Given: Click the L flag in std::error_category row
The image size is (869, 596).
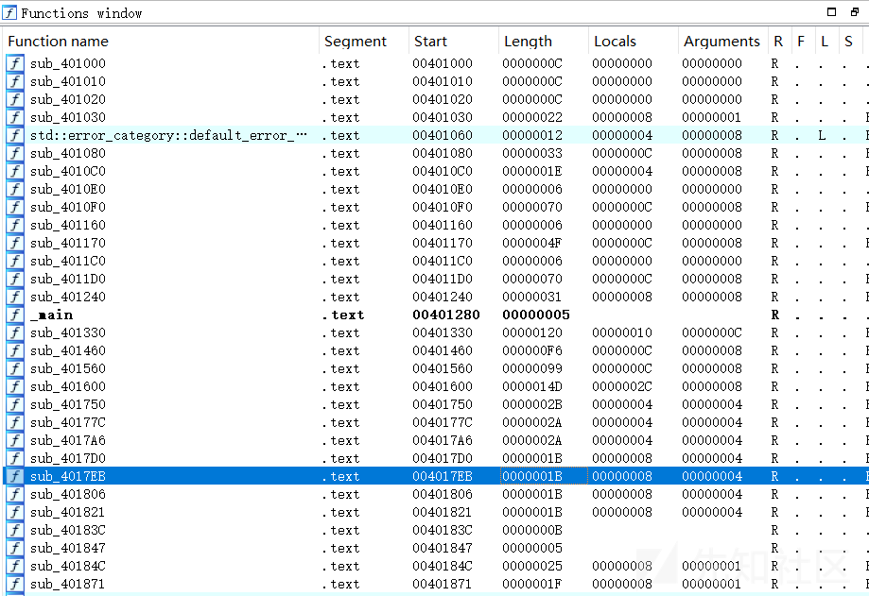Looking at the screenshot, I should click(822, 136).
